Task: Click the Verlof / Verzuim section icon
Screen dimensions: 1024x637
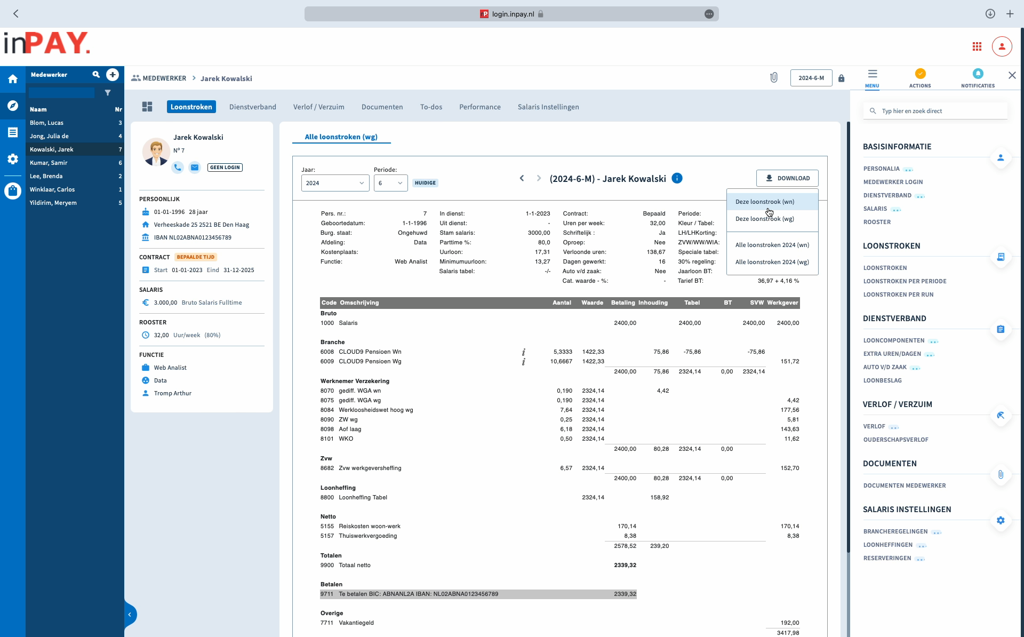Action: 1001,416
